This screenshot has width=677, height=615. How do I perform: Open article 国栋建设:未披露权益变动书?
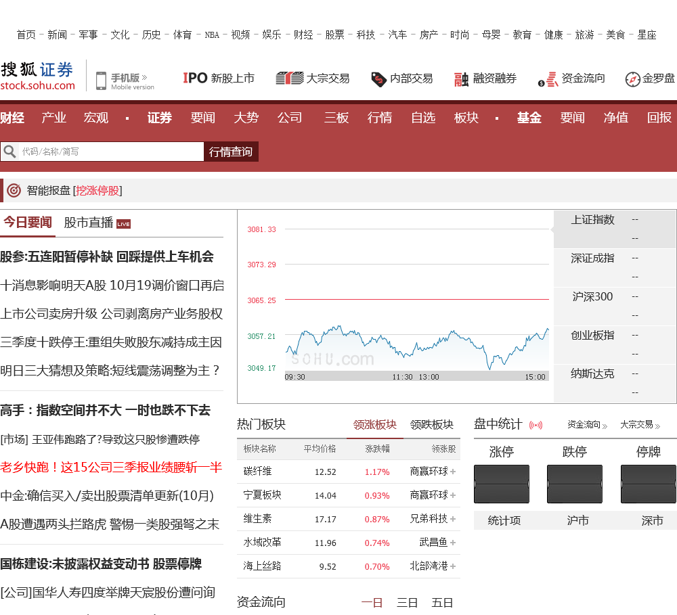click(101, 564)
